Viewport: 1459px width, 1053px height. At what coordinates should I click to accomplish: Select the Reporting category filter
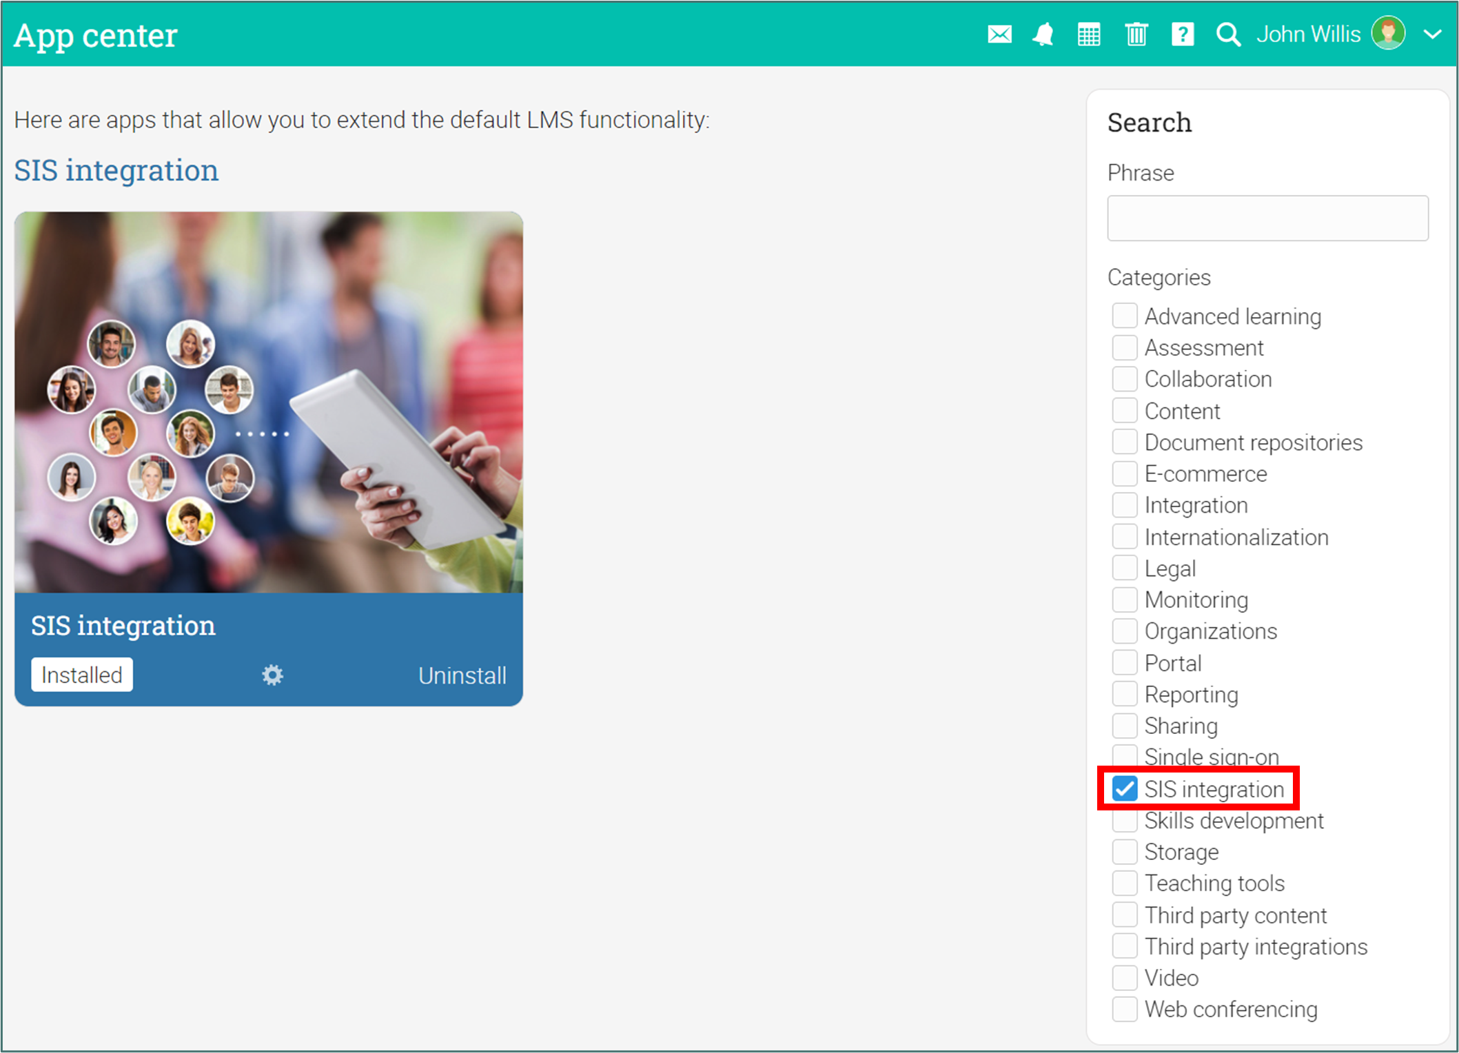(x=1125, y=694)
